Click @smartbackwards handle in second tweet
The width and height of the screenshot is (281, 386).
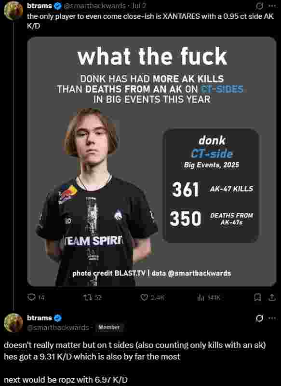click(58, 328)
